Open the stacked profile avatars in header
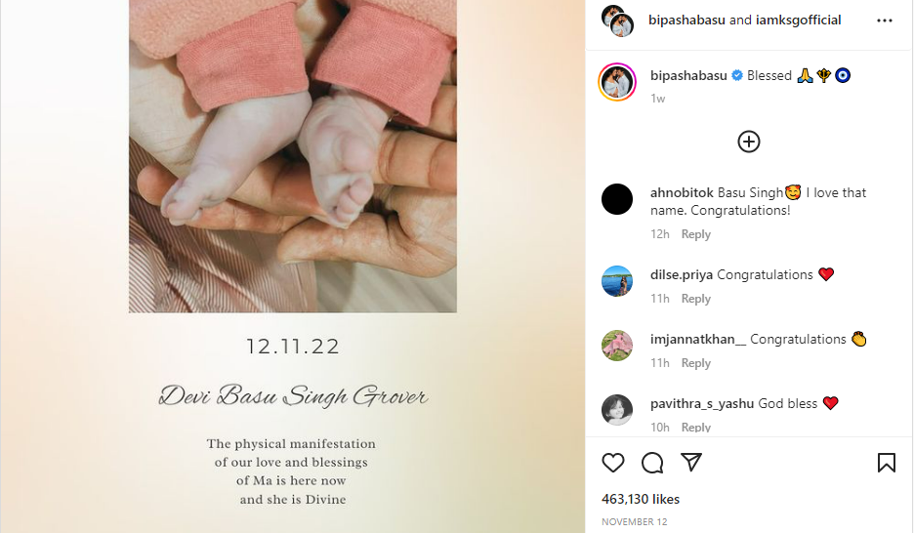914x533 pixels. 617,20
